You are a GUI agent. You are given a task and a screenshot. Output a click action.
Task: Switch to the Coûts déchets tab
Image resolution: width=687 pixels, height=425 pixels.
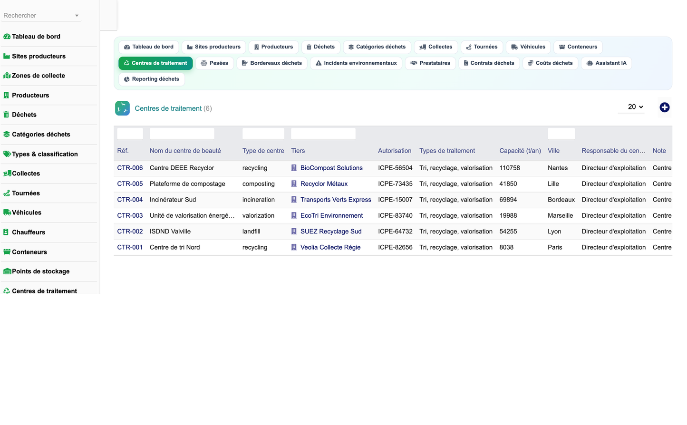tap(551, 63)
